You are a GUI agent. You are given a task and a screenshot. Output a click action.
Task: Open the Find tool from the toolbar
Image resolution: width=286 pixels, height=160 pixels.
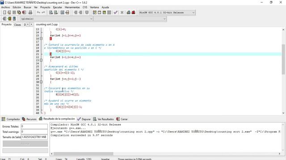pos(51,12)
